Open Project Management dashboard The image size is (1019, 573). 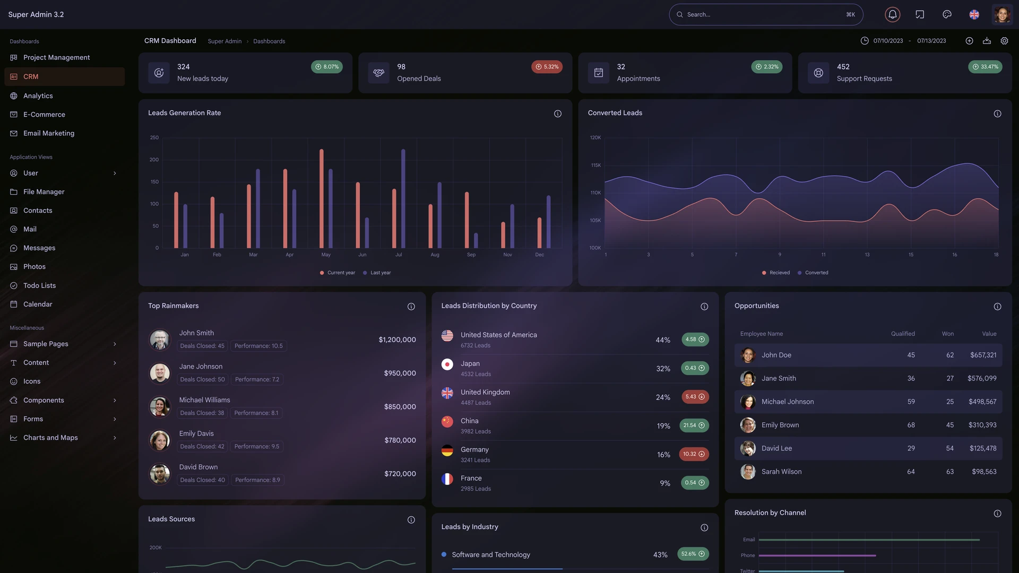pos(64,57)
